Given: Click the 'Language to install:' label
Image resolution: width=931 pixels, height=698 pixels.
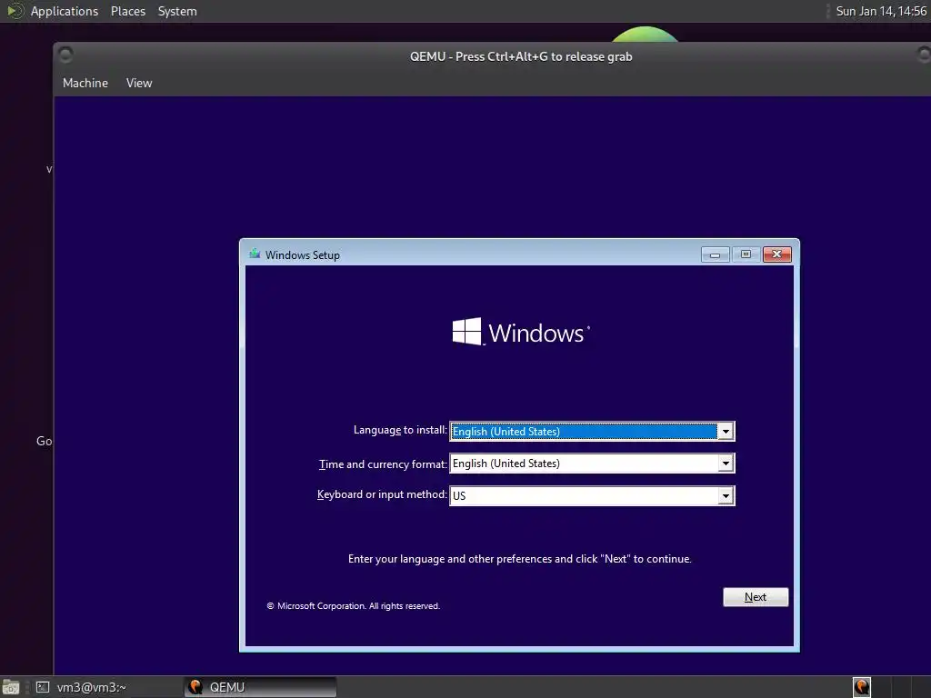Looking at the screenshot, I should coord(400,430).
